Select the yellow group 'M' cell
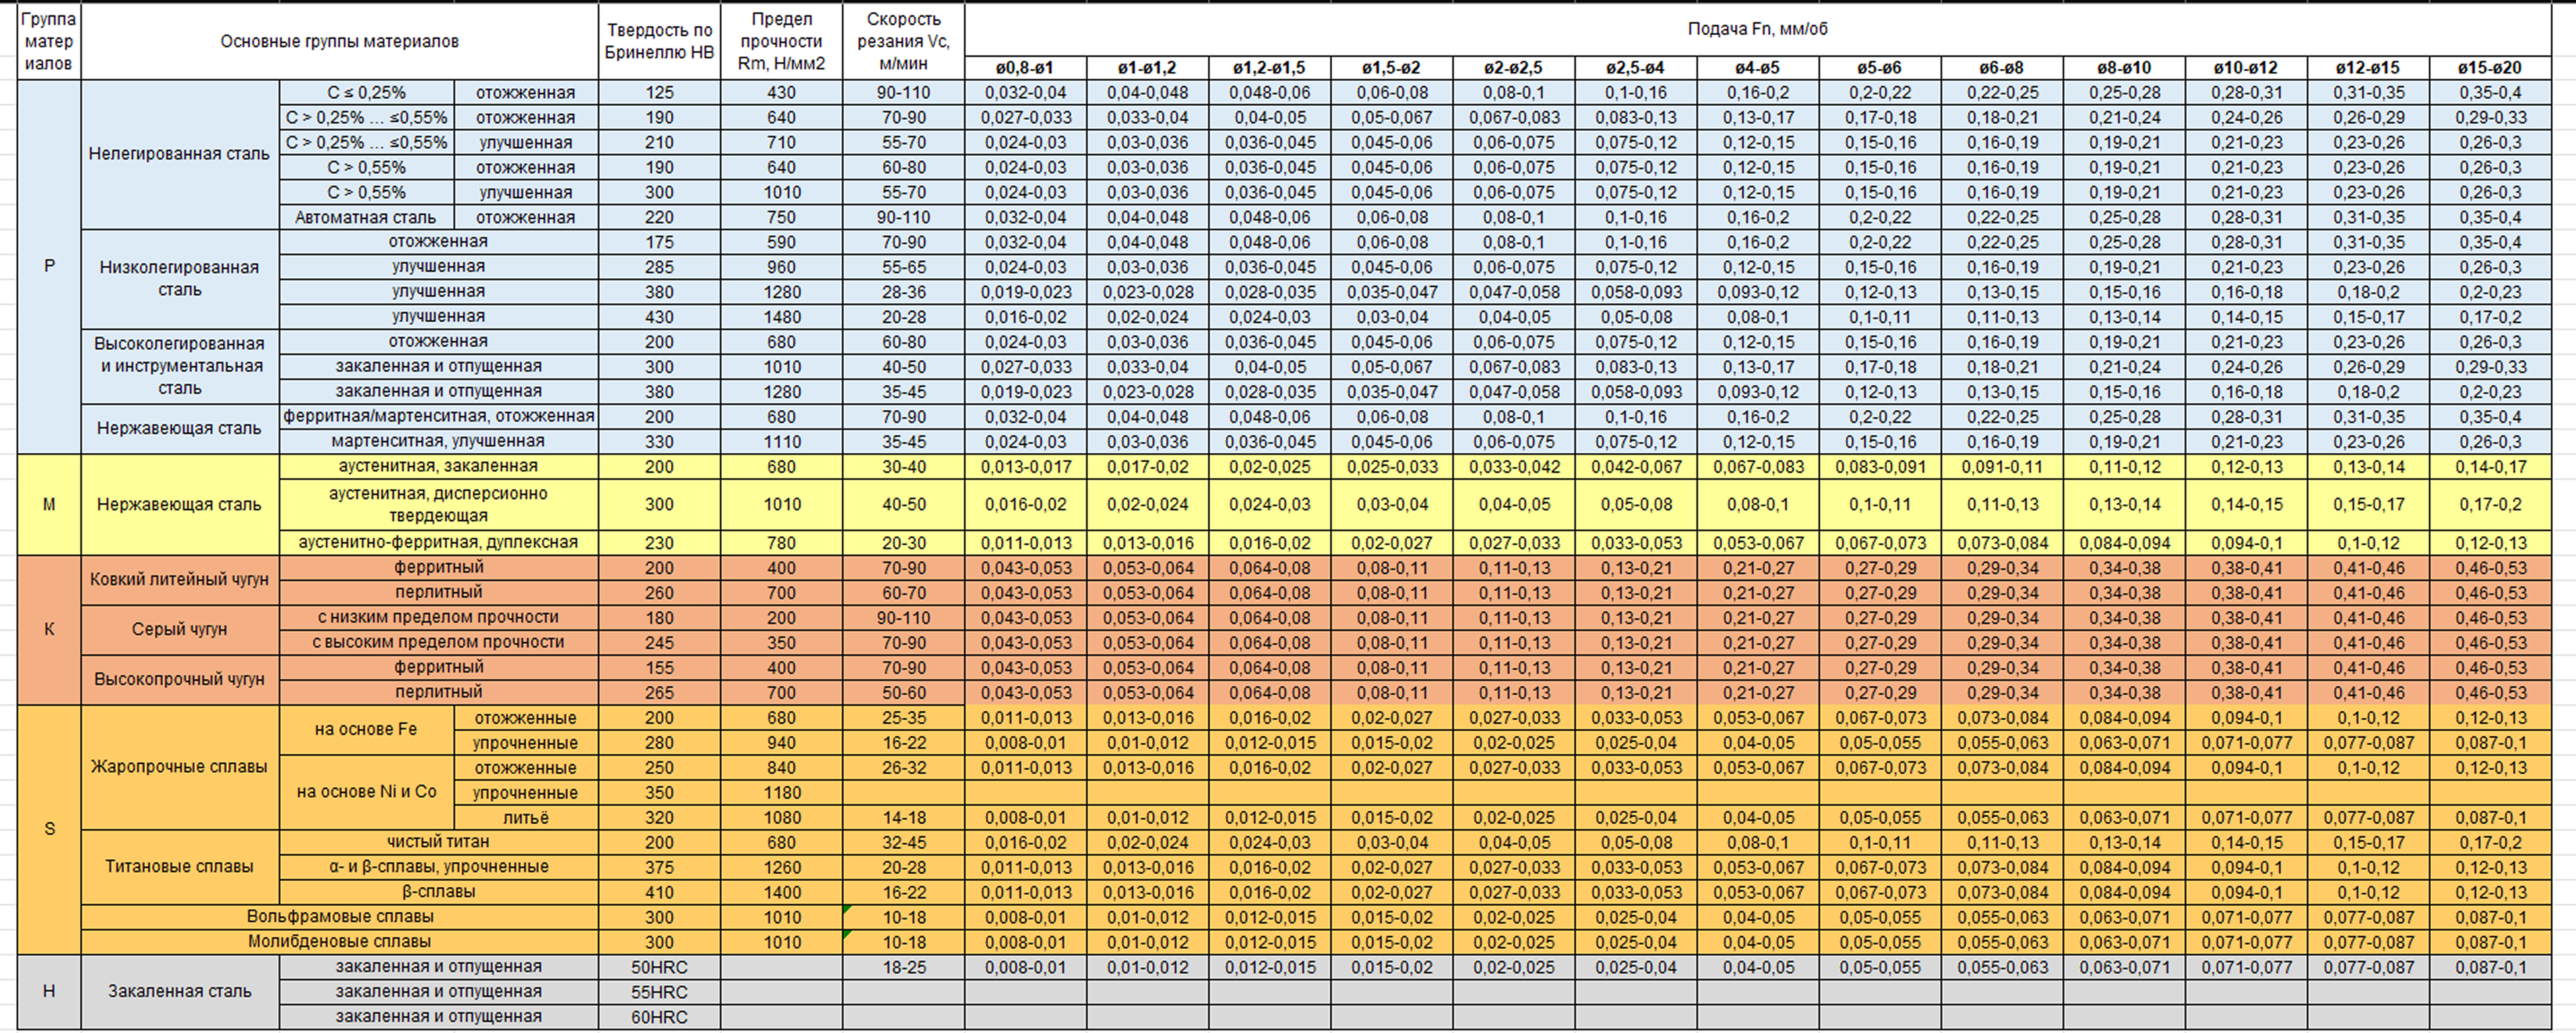This screenshot has height=1033, width=2576. [x=49, y=505]
